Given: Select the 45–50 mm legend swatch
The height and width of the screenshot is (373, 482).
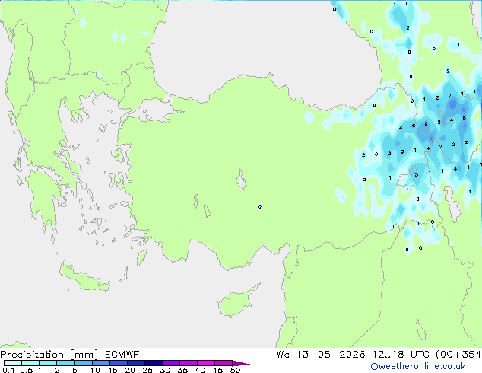Looking at the screenshot, I should tap(224, 363).
